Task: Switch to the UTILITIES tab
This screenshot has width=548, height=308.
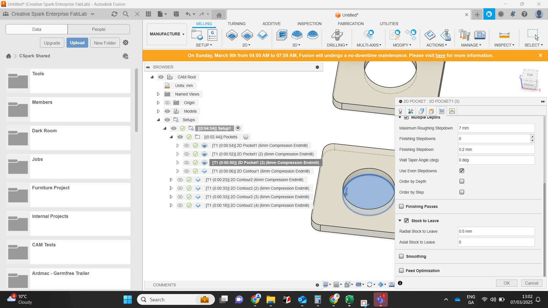Action: point(389,24)
